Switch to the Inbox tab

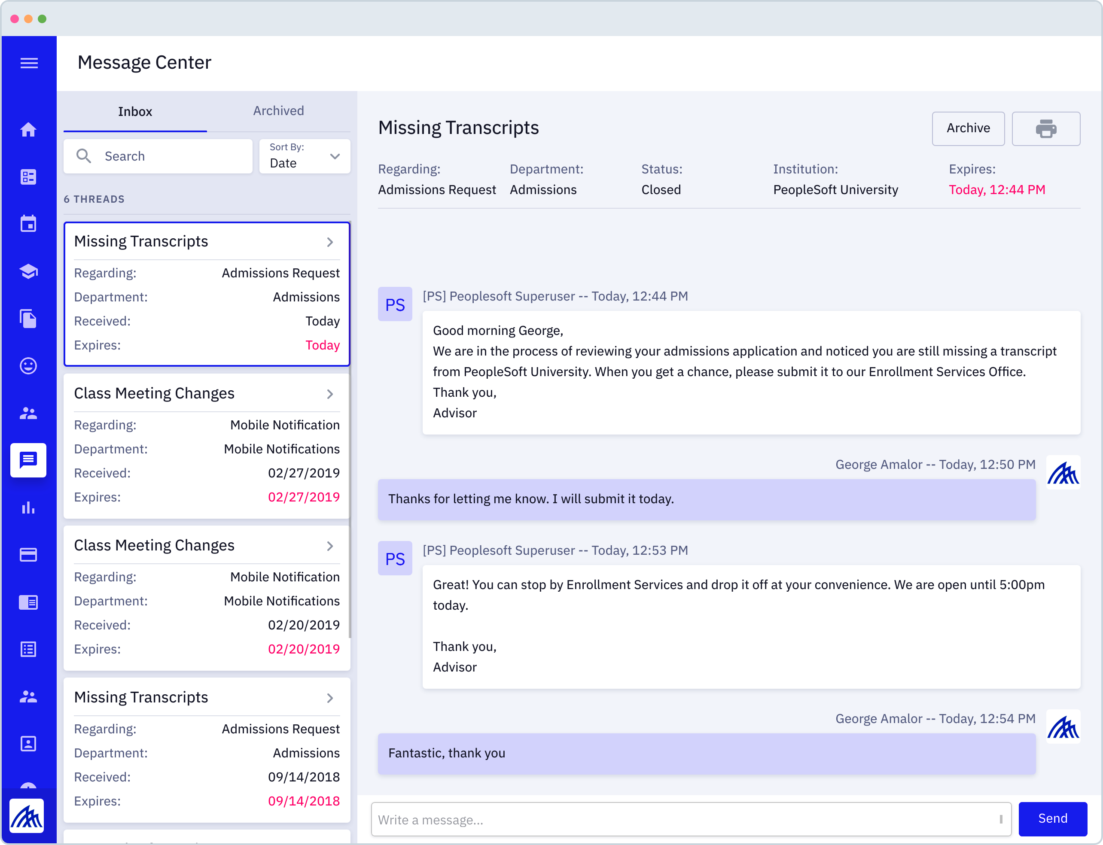coord(135,112)
